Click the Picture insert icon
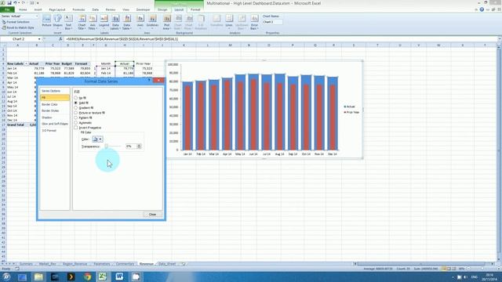This screenshot has width=502, height=282. click(x=46, y=21)
